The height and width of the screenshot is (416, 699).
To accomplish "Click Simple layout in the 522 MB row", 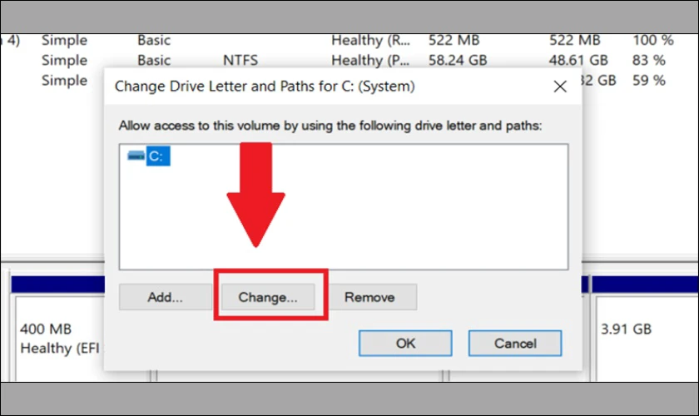I will coord(64,40).
